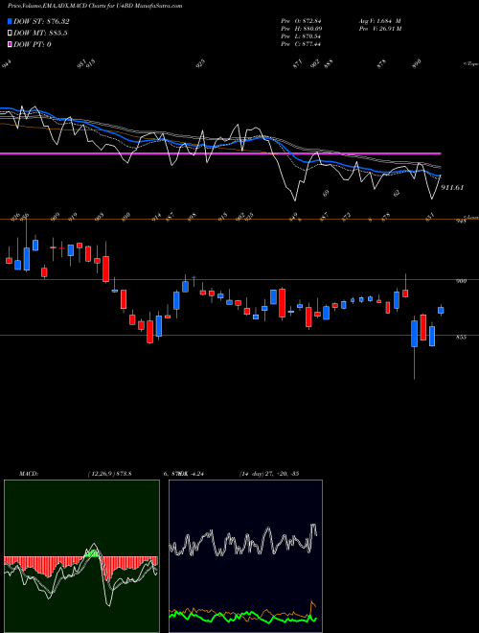Click the 'Avg V: 1.684 M' volume text
The width and height of the screenshot is (479, 633).
tap(379, 20)
